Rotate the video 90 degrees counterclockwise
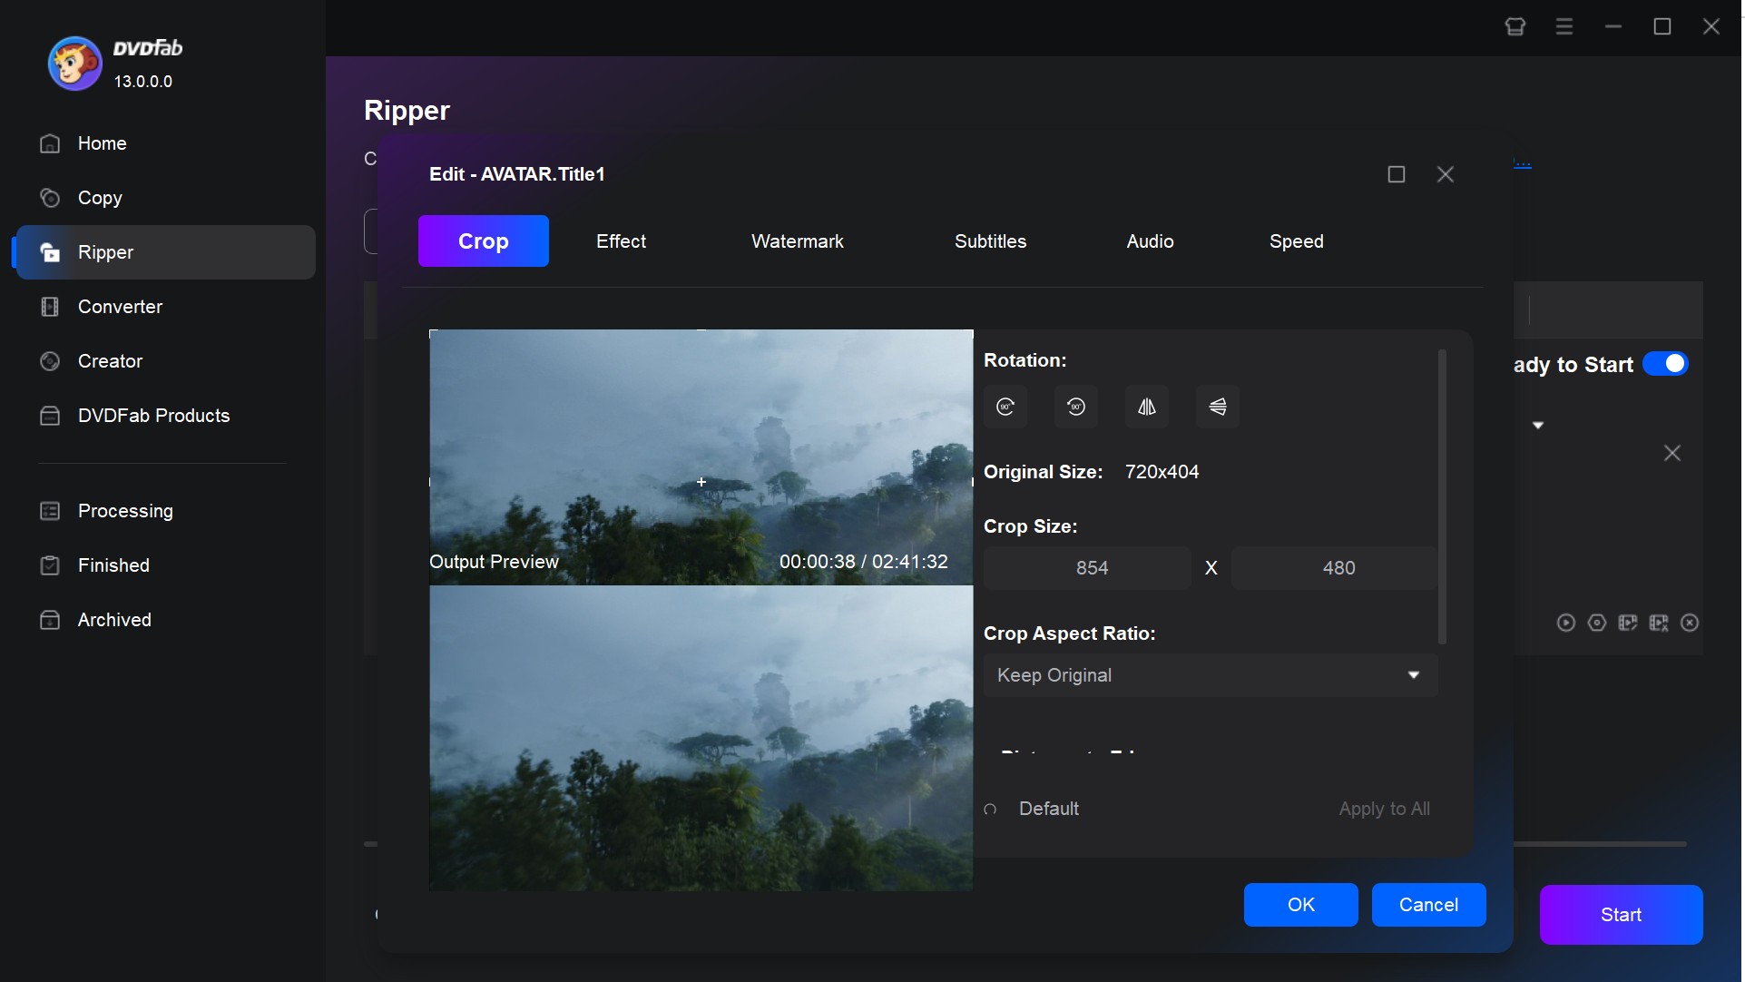 1075,407
